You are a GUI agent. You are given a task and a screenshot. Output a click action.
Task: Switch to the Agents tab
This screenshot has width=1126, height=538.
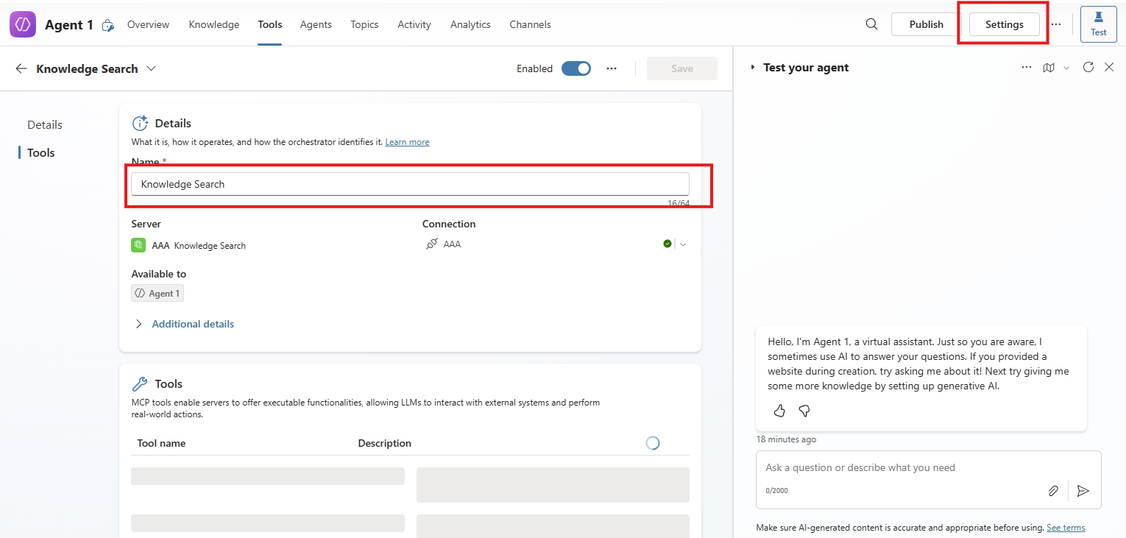[x=316, y=24]
